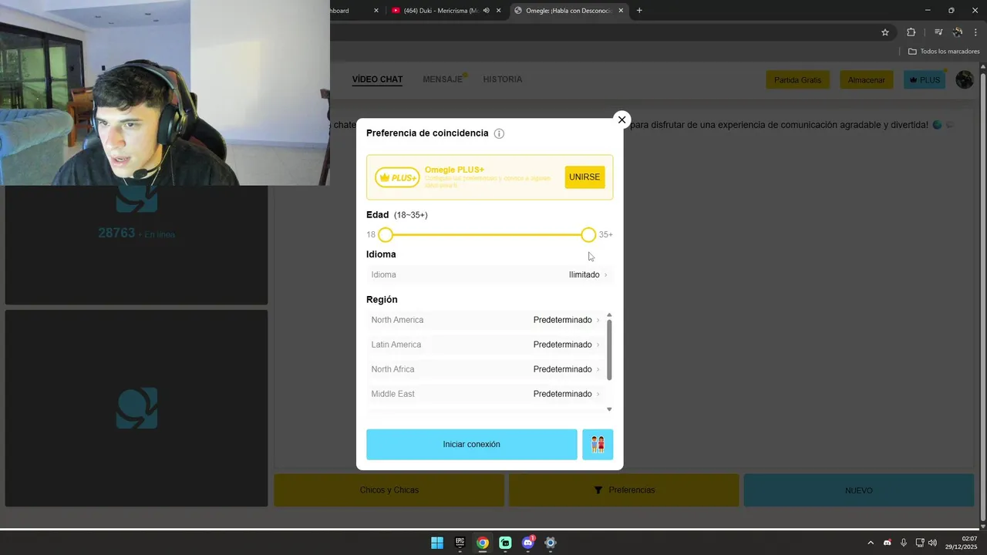Click the Omegle PLUS+ crown badge

[x=397, y=177]
